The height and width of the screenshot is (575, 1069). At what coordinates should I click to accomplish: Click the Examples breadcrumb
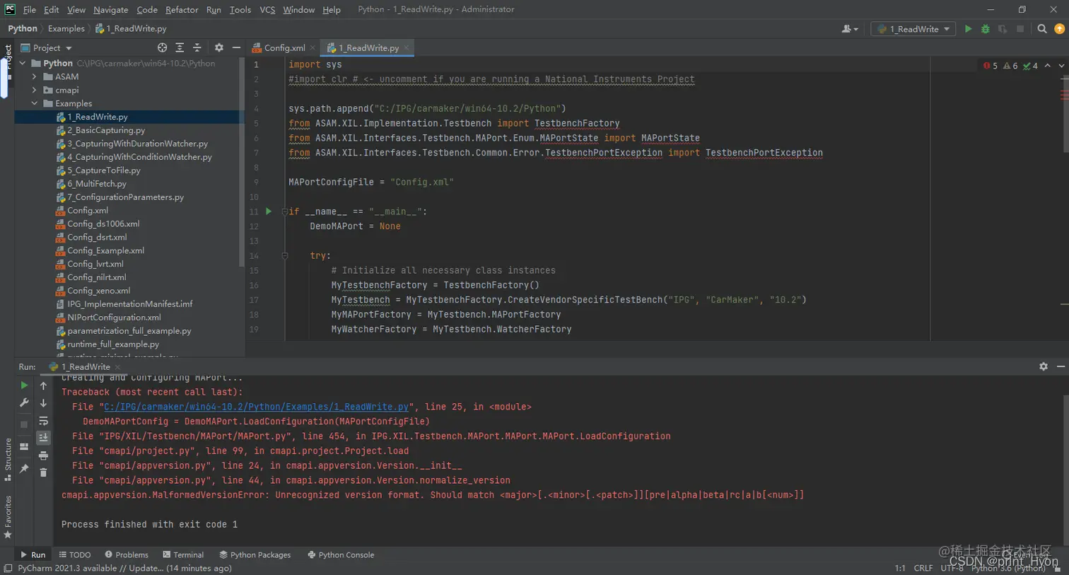tap(66, 29)
